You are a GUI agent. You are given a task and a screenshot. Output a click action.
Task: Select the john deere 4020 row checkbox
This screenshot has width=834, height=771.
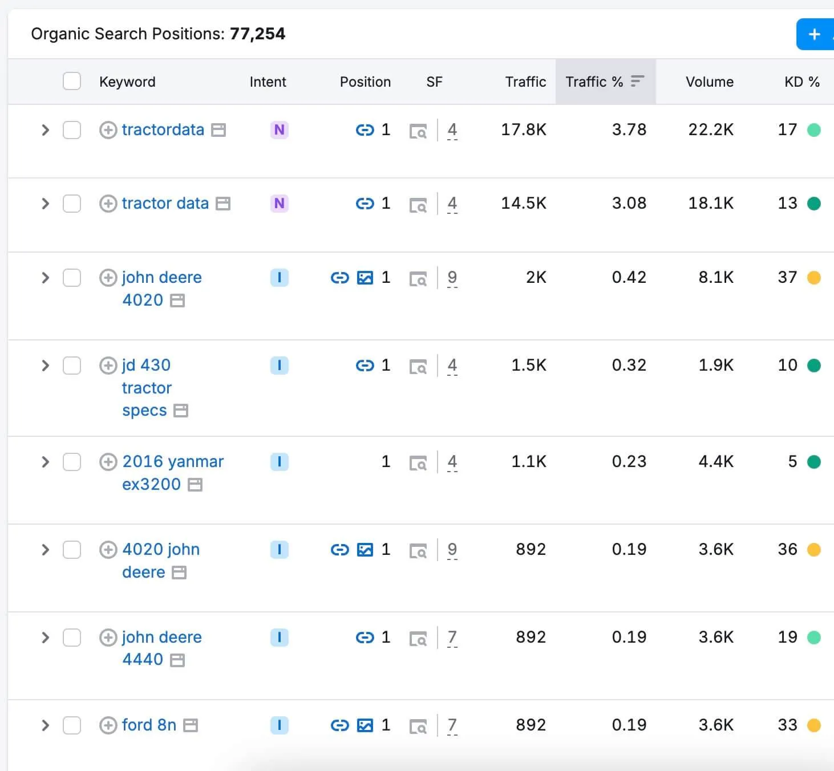coord(72,278)
